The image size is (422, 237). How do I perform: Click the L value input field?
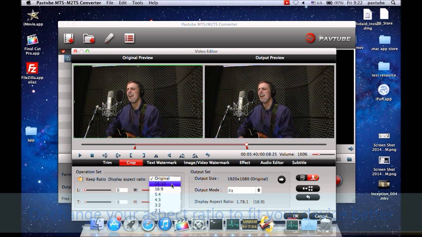122,190
